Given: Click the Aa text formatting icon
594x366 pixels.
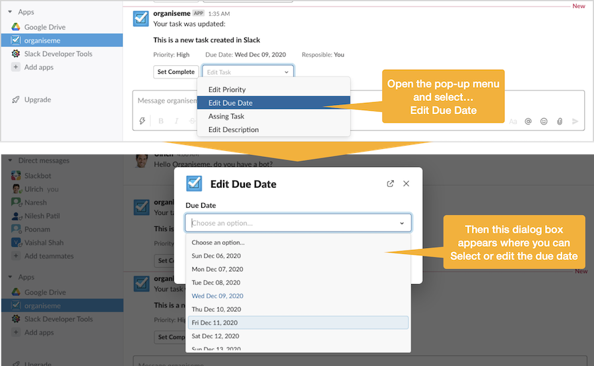Looking at the screenshot, I should (x=513, y=121).
